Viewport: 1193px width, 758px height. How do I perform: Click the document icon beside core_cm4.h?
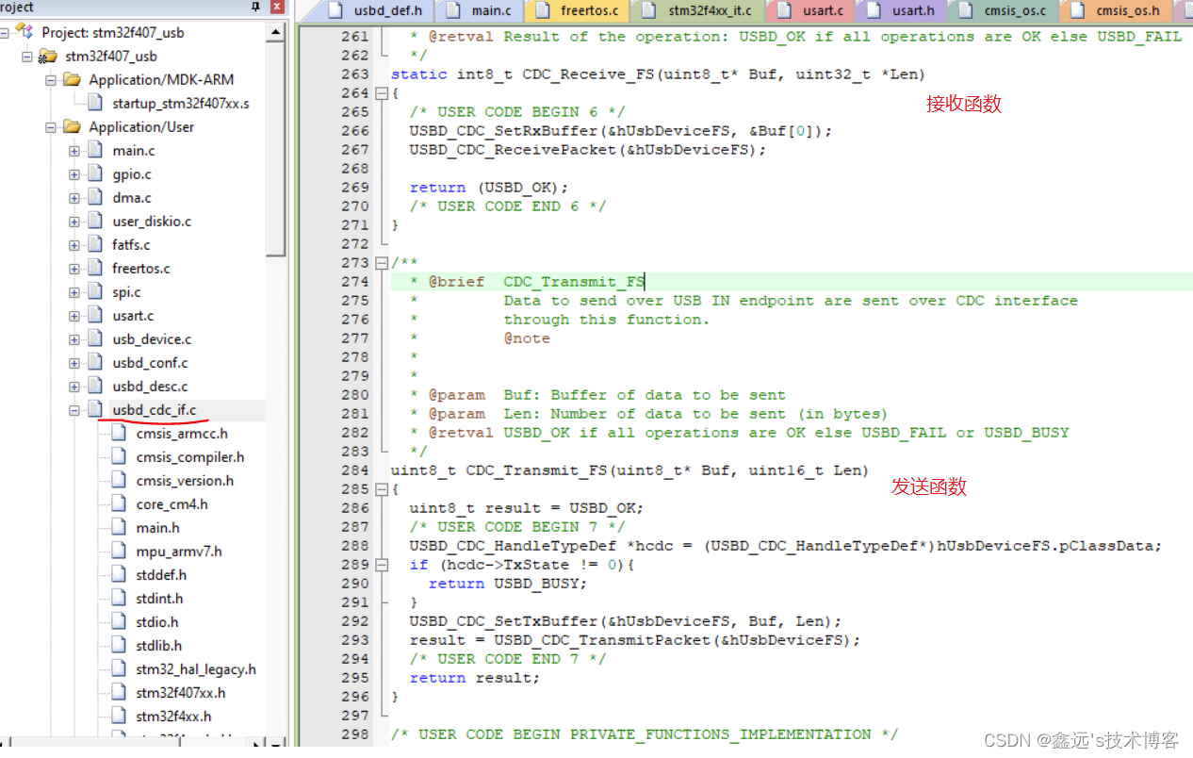pyautogui.click(x=119, y=503)
